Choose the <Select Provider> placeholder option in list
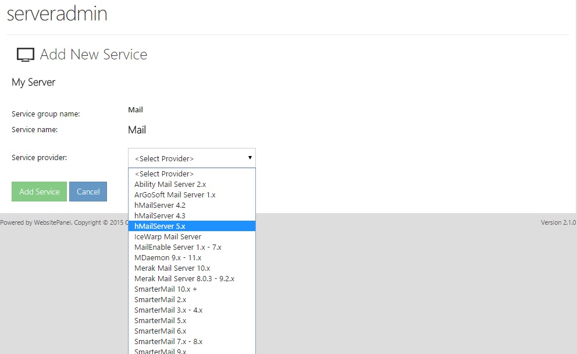Image resolution: width=577 pixels, height=354 pixels. click(x=192, y=174)
